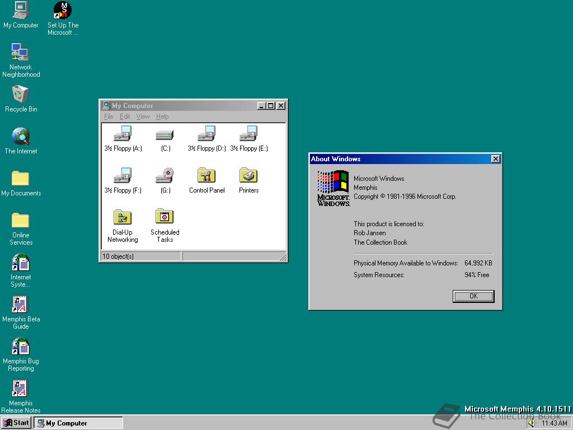Viewport: 573px width, 430px height.
Task: Open the Printers folder
Action: tap(248, 175)
